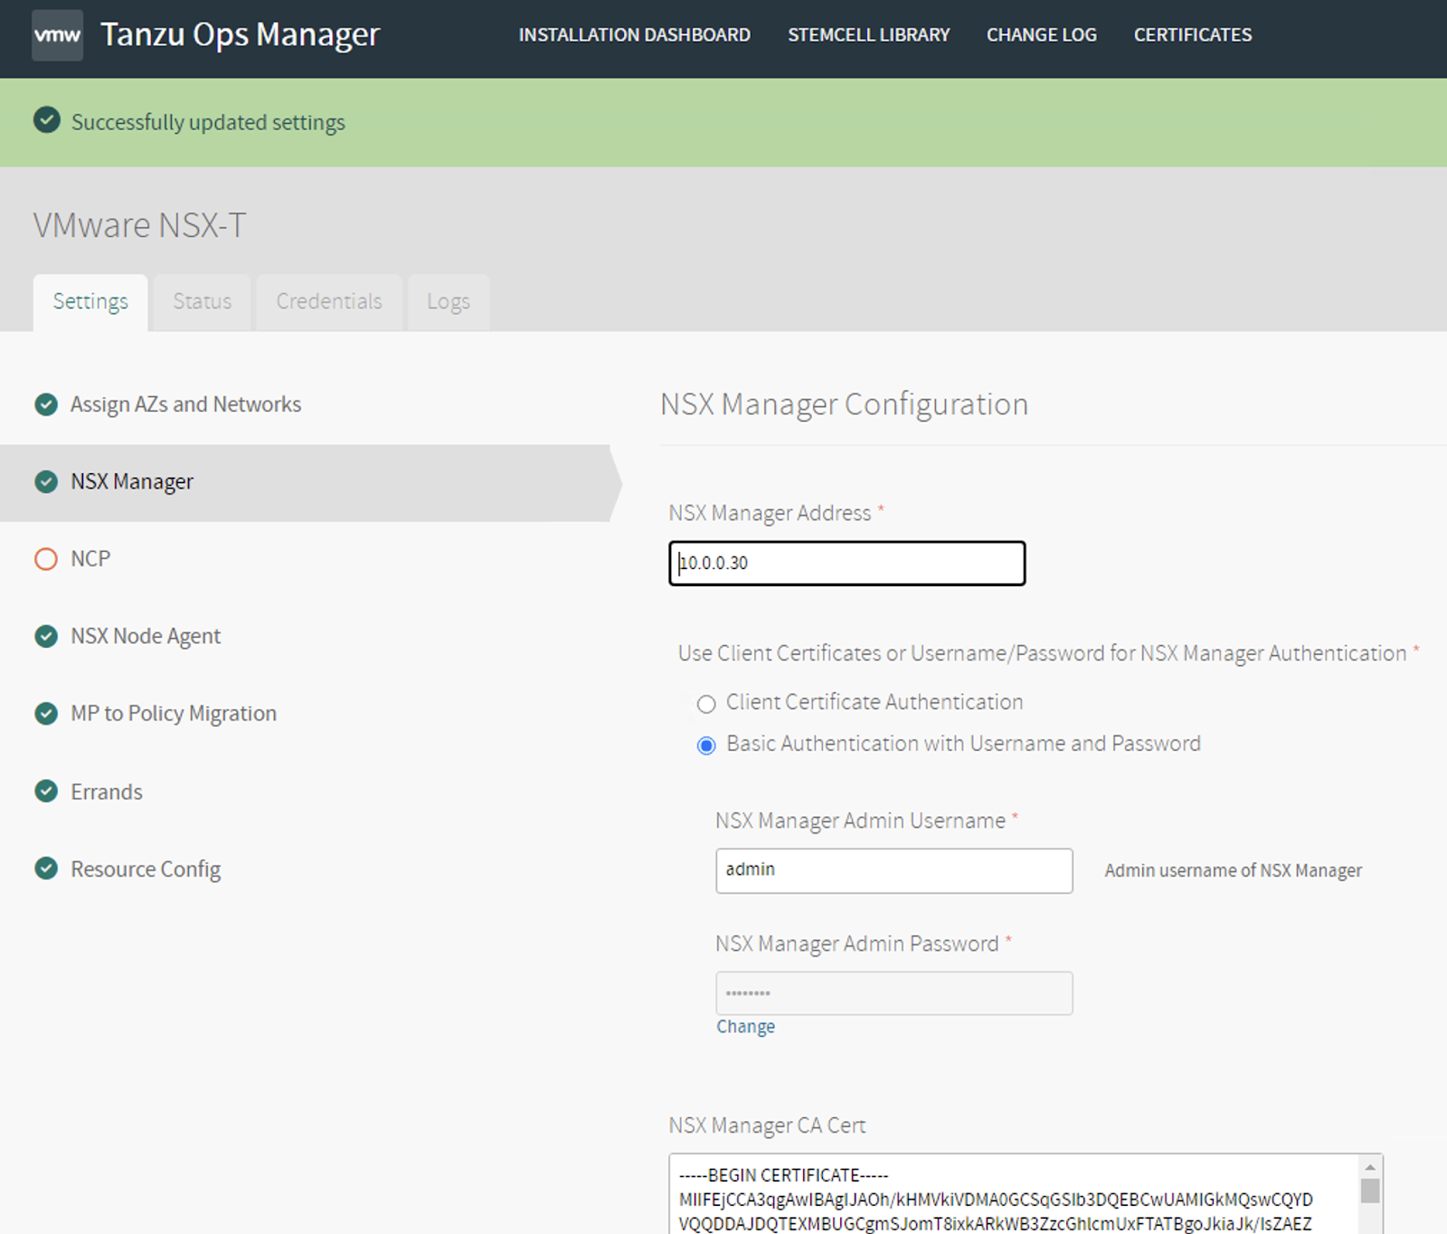Switch to the Status tab
Viewport: 1447px width, 1234px height.
pos(202,302)
